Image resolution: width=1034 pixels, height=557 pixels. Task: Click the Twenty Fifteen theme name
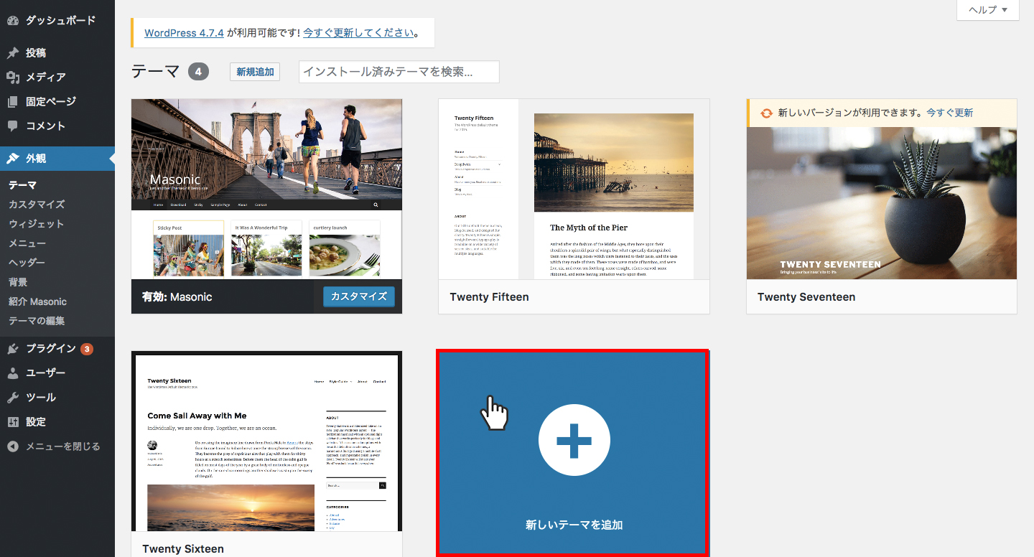point(489,297)
